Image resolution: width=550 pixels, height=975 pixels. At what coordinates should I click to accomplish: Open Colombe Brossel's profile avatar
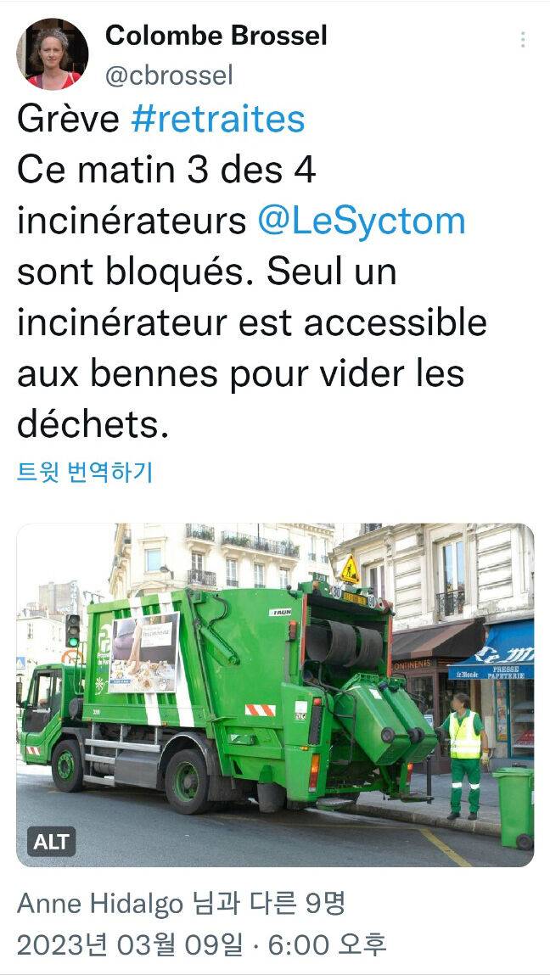53,53
